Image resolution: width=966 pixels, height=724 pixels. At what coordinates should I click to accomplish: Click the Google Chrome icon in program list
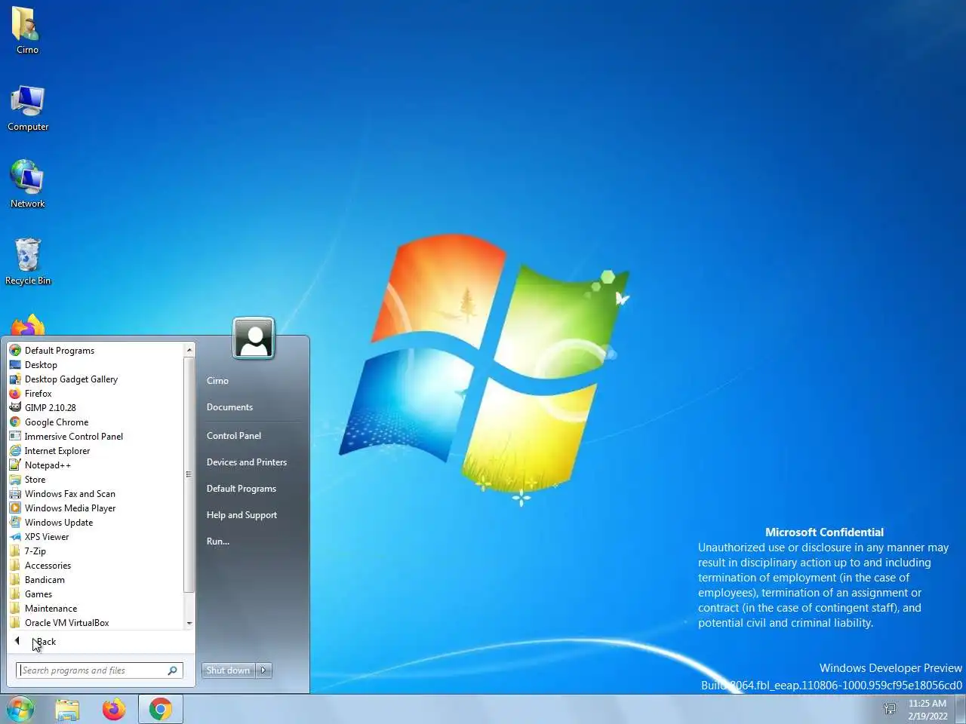(15, 422)
